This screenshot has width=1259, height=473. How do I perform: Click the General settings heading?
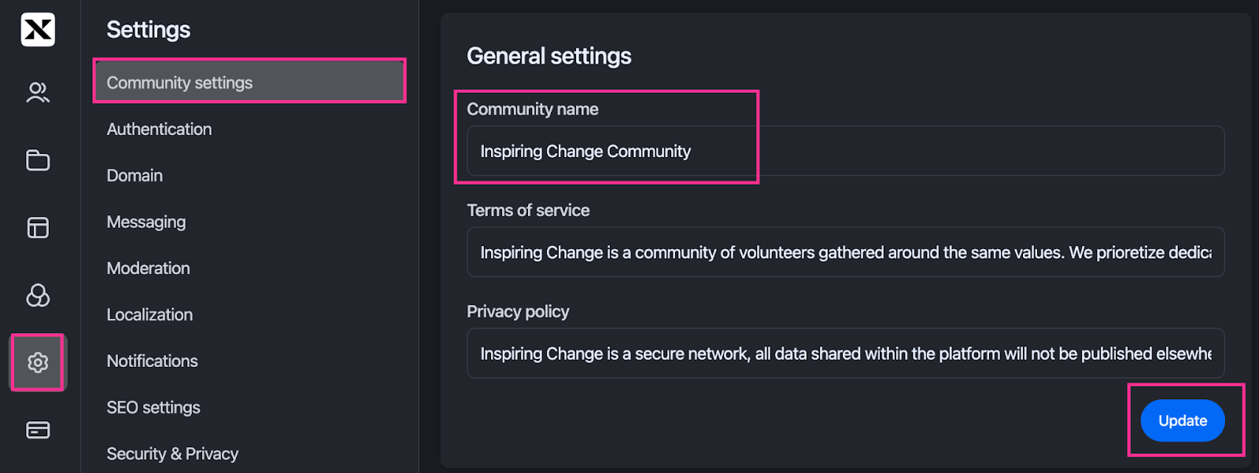(548, 56)
